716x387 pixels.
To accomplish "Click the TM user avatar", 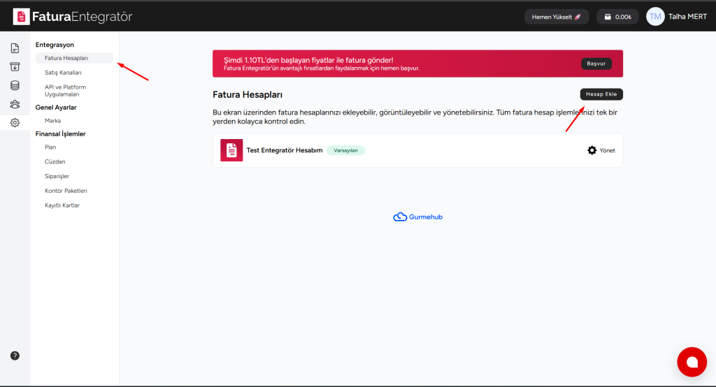I will [655, 17].
